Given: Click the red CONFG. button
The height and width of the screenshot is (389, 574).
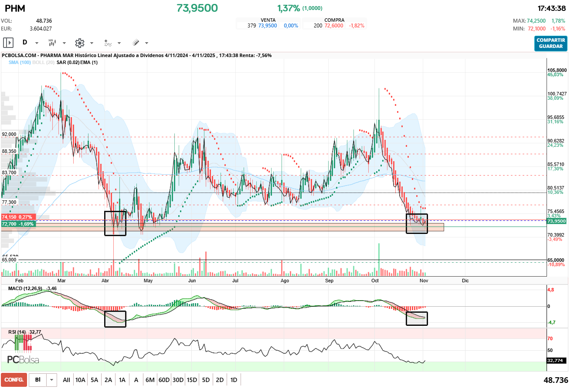Looking at the screenshot, I should pos(14,380).
